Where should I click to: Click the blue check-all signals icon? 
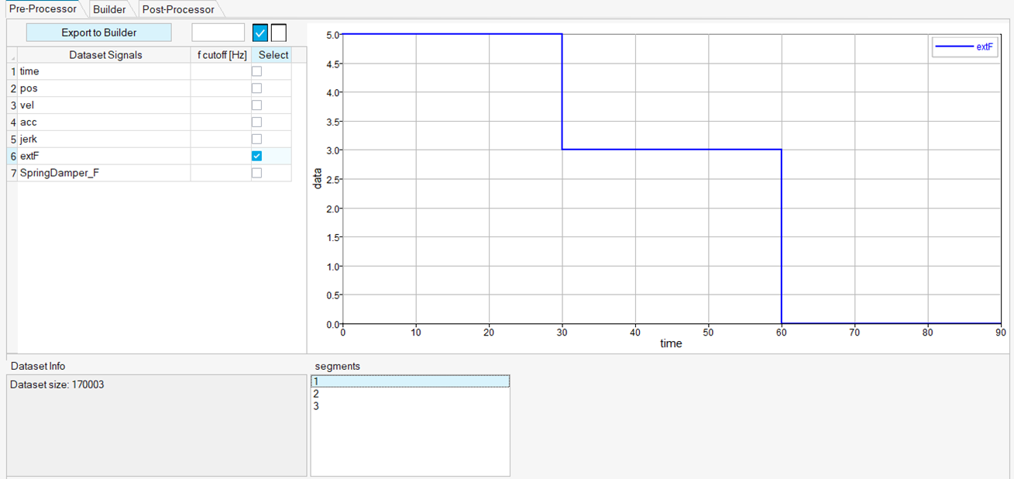click(260, 33)
